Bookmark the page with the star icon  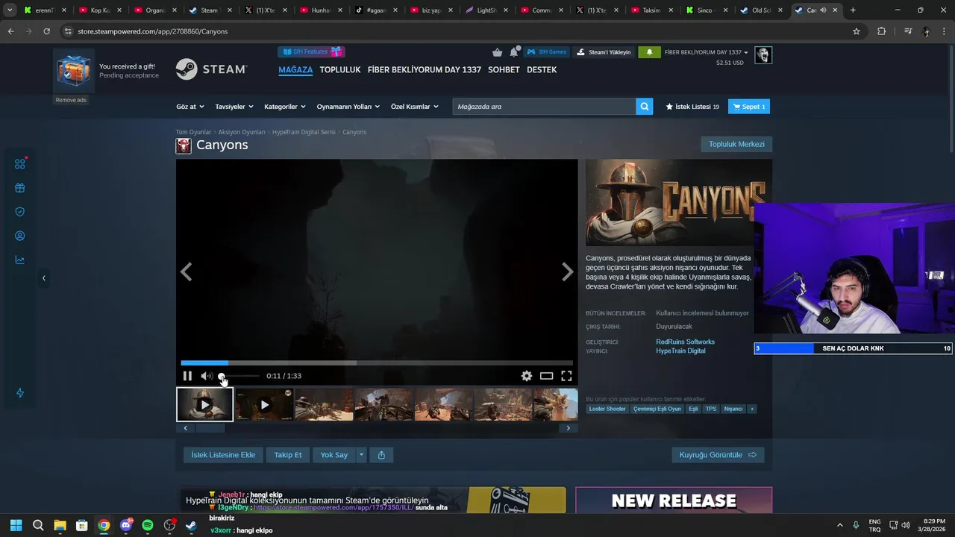coord(857,31)
